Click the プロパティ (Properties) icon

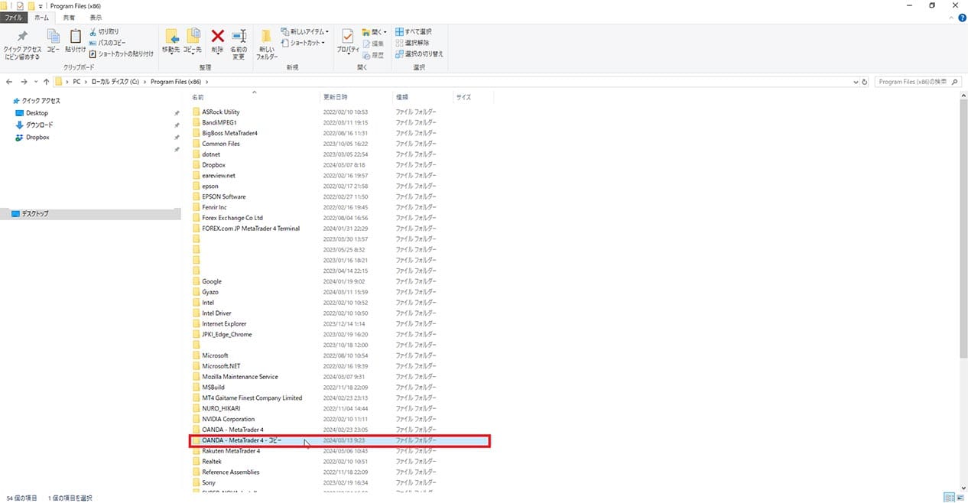point(348,36)
